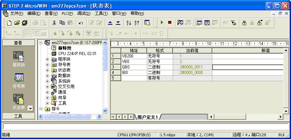Open Status Chart icon in the left navigation bar
This screenshot has width=291, height=139.
point(19,102)
